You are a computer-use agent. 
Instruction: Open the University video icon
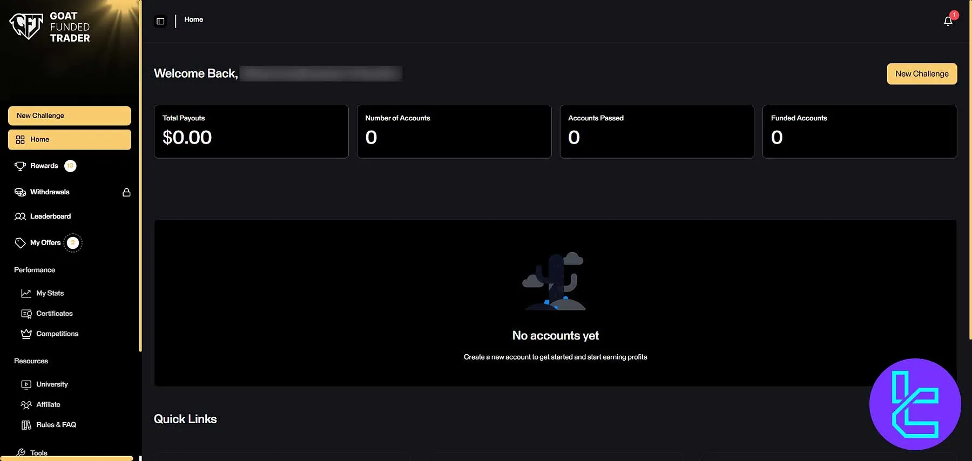[x=26, y=385]
